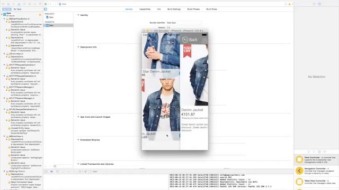Viewport: 339px width, 190px height.
Task: Collapse the UIFont+Alert.m issue group
Action: click(4, 54)
